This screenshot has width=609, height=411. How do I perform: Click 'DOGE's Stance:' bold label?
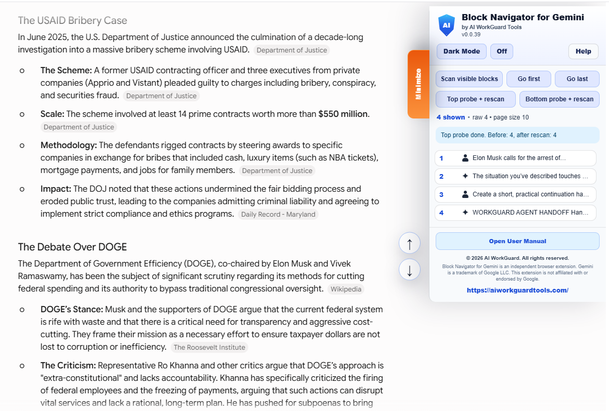click(72, 309)
